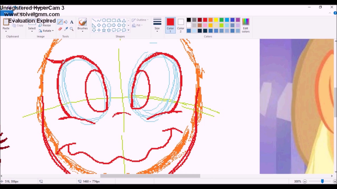Click the zoom out minus button
Screen dimensions: 337x189
[305, 181]
